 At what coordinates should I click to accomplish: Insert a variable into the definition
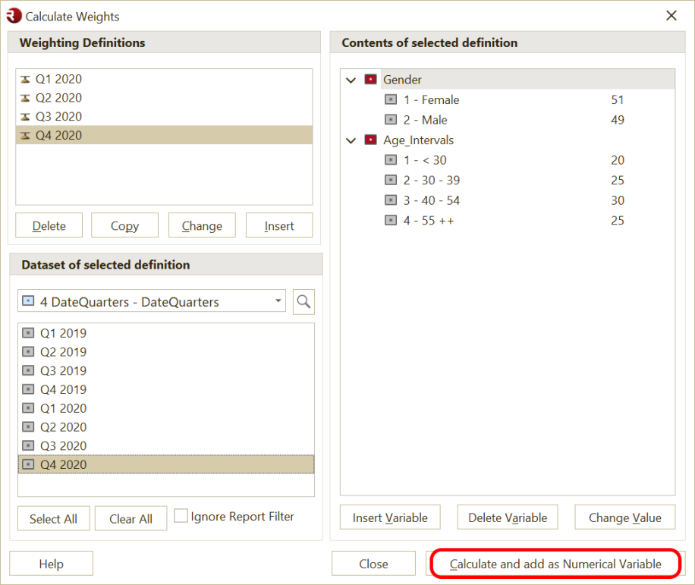[389, 517]
